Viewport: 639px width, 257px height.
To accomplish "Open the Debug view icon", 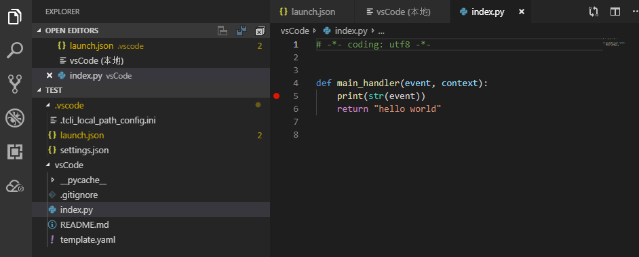I will [x=15, y=118].
